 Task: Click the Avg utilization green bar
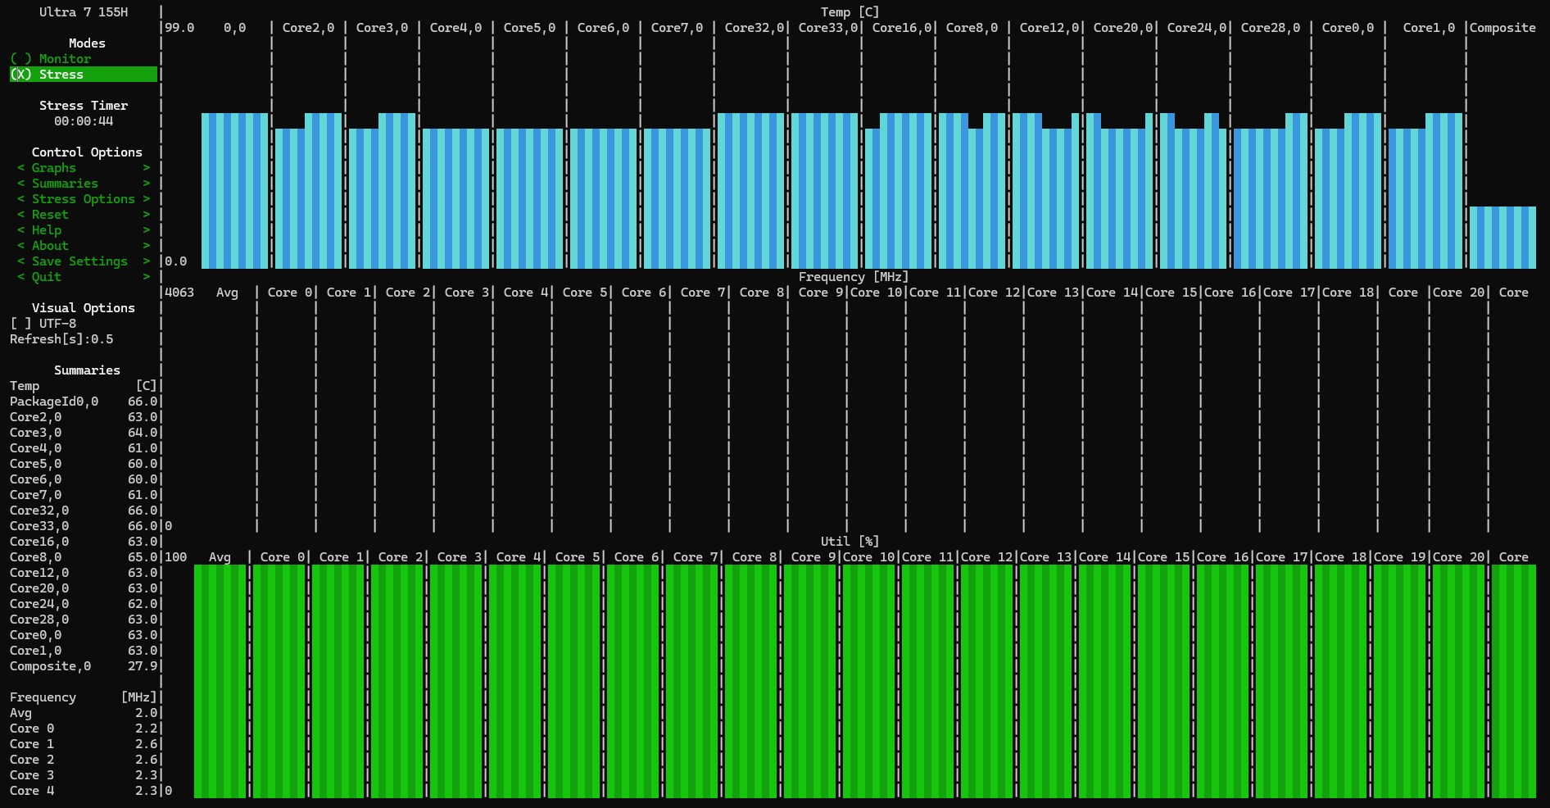[220, 681]
